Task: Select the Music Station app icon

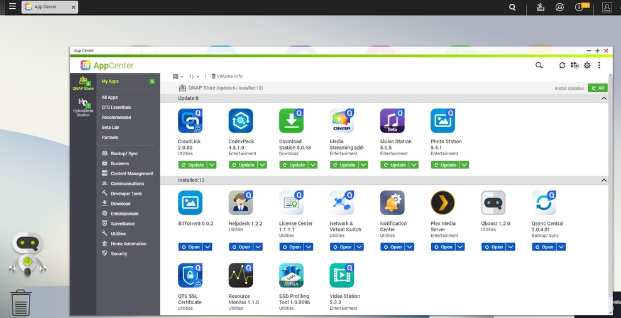Action: click(x=392, y=121)
